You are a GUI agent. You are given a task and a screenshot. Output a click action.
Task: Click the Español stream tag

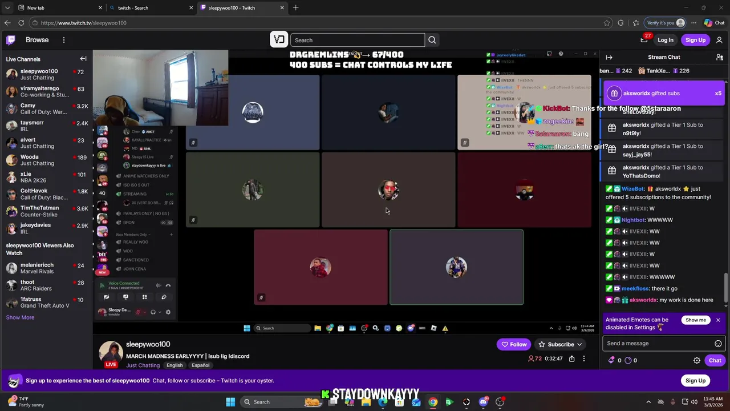tap(201, 365)
